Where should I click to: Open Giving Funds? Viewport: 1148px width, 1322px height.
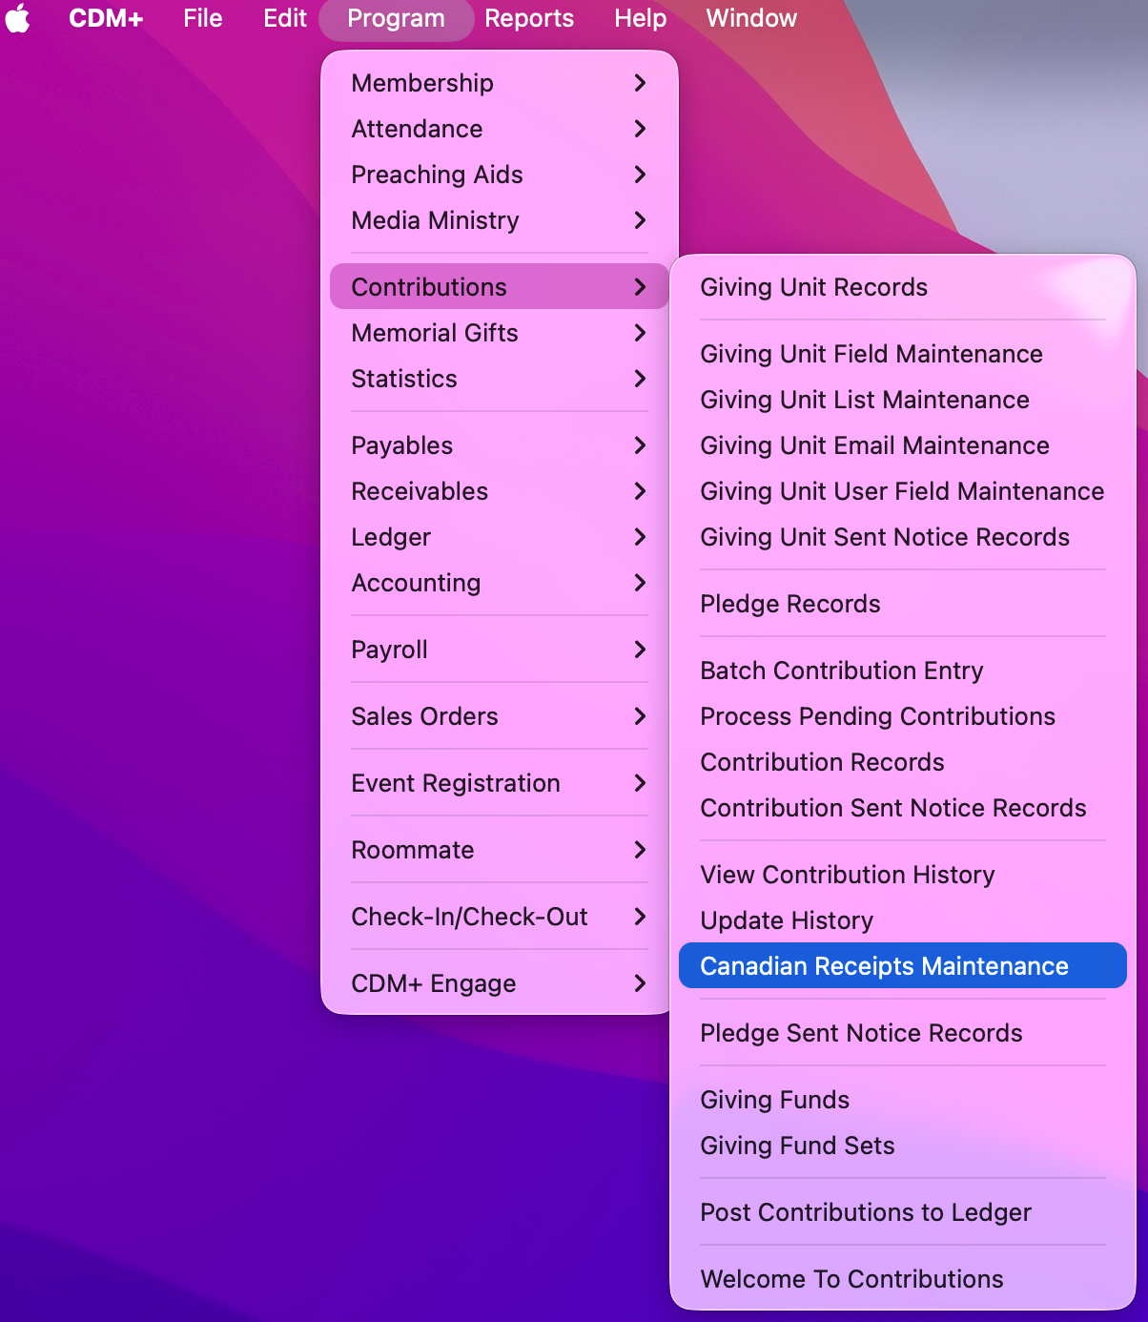point(903,1100)
